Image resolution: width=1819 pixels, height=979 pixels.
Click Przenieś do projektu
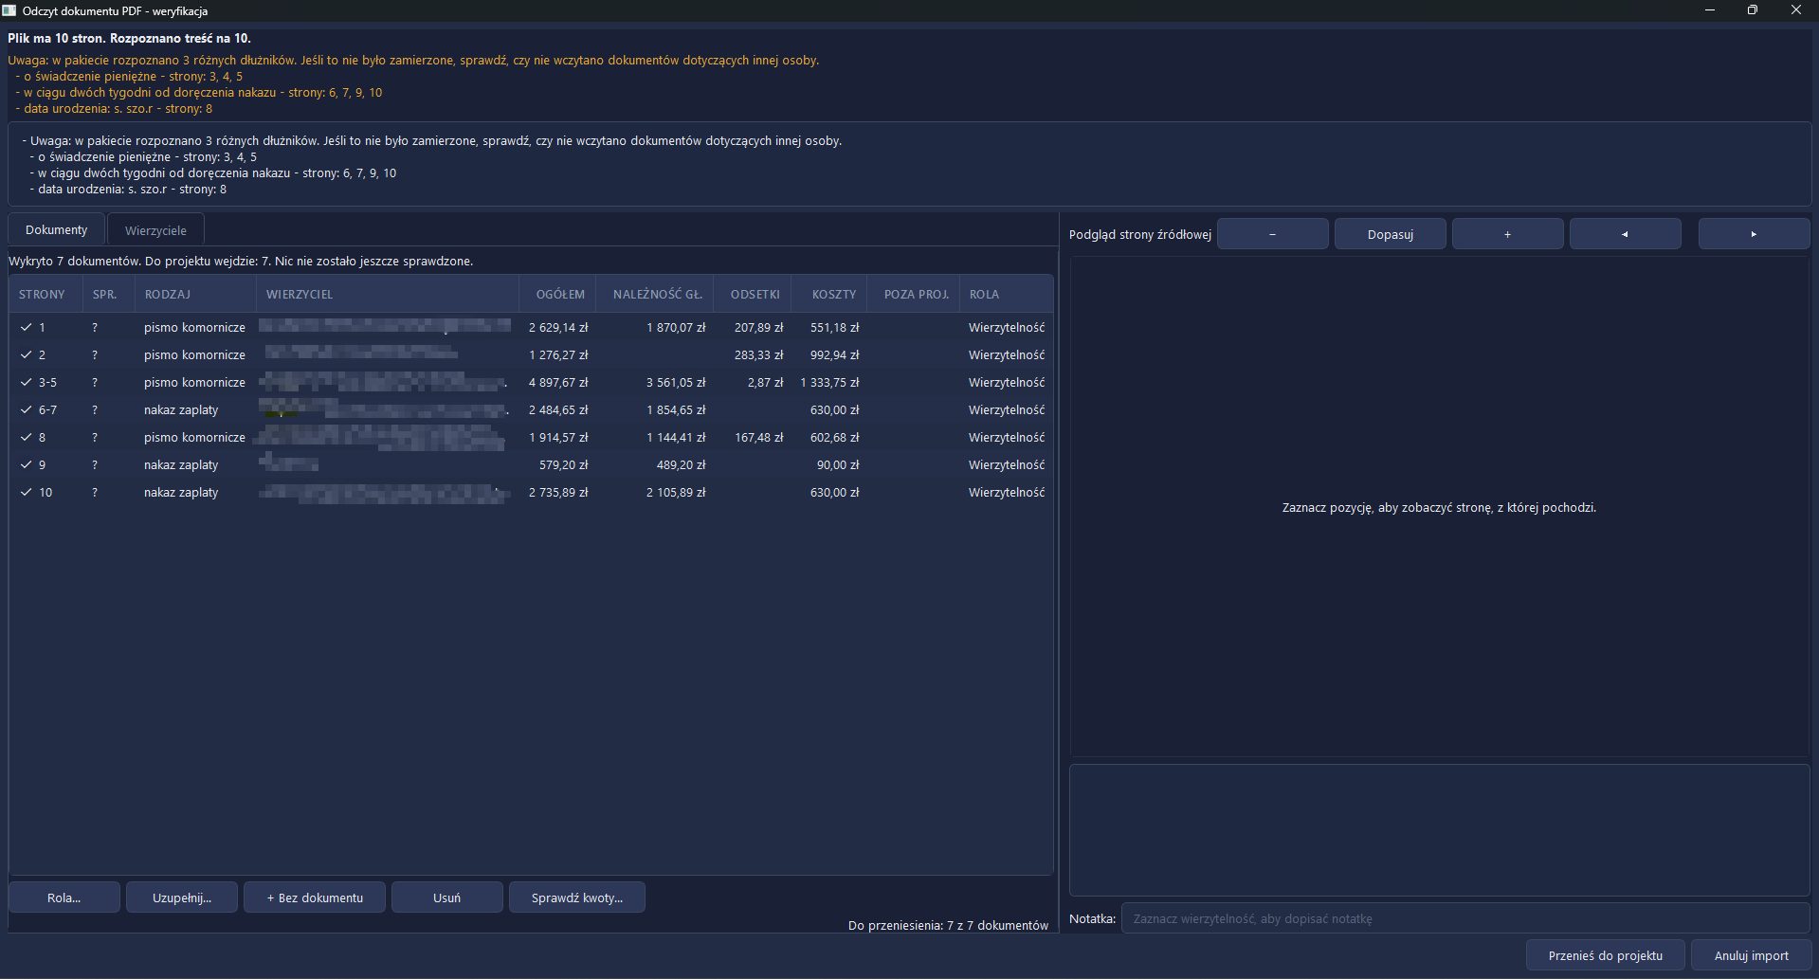pyautogui.click(x=1606, y=955)
